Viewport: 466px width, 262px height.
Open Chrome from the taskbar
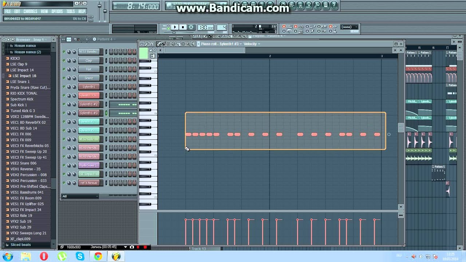pos(98,256)
